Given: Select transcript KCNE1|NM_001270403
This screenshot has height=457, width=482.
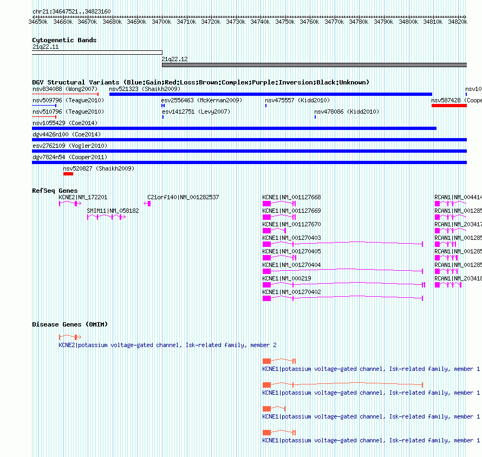Looking at the screenshot, I should (x=291, y=238).
